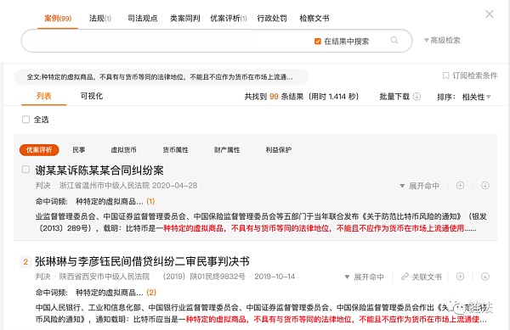Click inside the search input box

(166, 41)
